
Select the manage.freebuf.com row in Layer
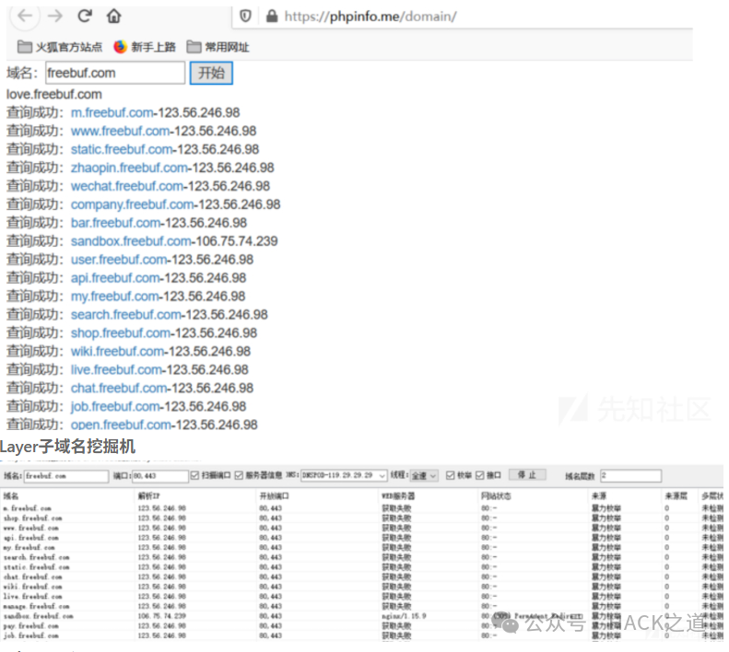[361, 606]
